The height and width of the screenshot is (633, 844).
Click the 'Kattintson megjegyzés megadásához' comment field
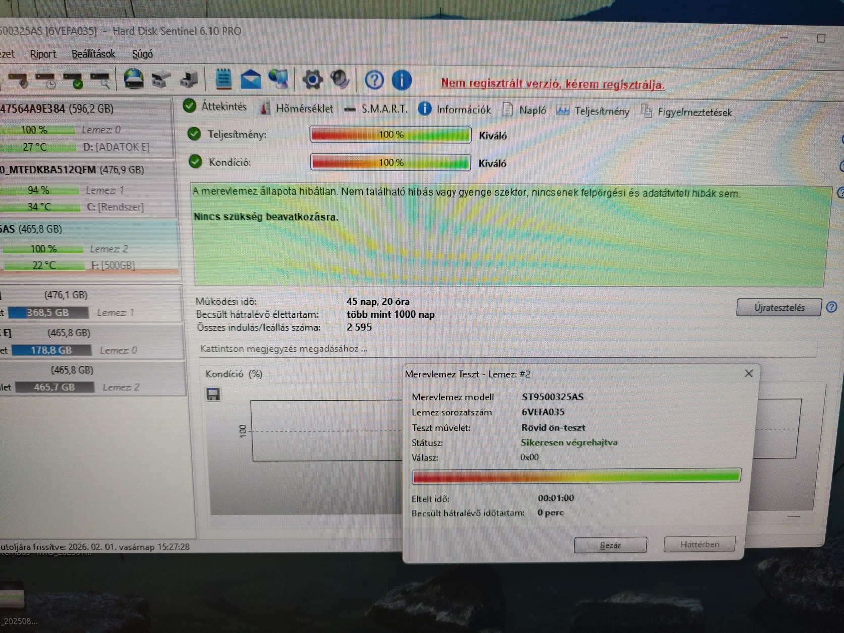508,349
